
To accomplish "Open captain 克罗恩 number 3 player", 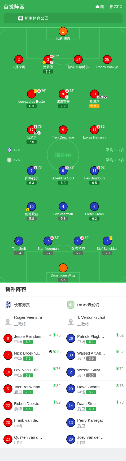I will tap(48, 59).
